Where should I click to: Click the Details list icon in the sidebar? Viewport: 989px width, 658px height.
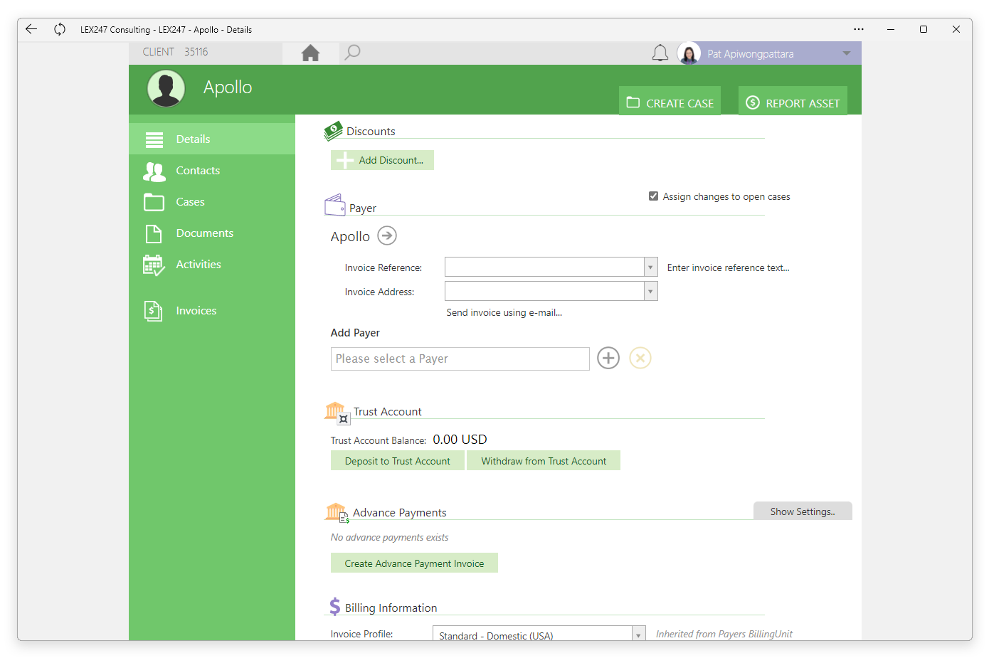[x=154, y=139]
